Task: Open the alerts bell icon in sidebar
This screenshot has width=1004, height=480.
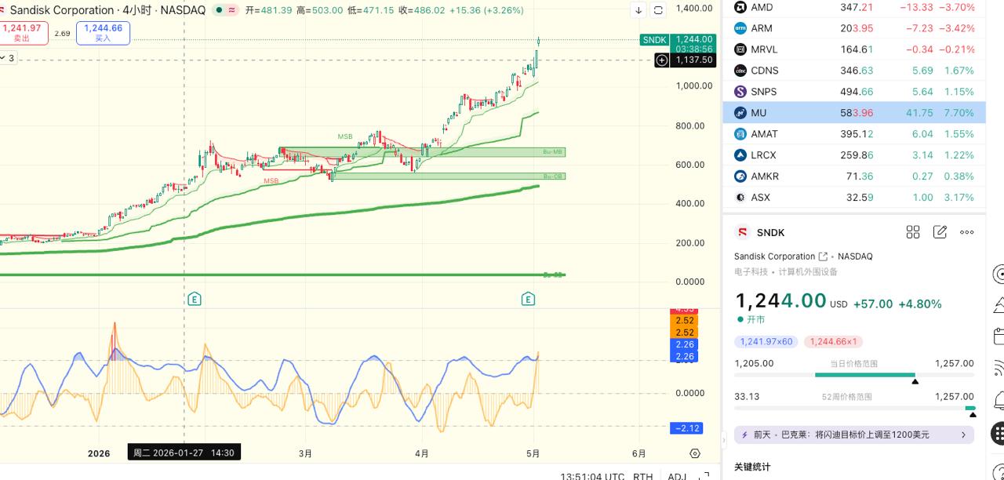Action: (x=999, y=400)
